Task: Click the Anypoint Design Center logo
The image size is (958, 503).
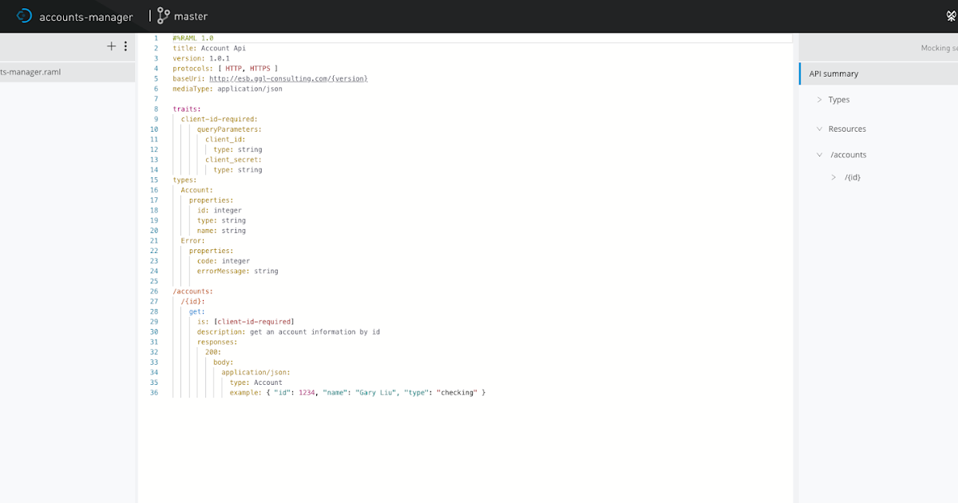Action: pos(24,15)
